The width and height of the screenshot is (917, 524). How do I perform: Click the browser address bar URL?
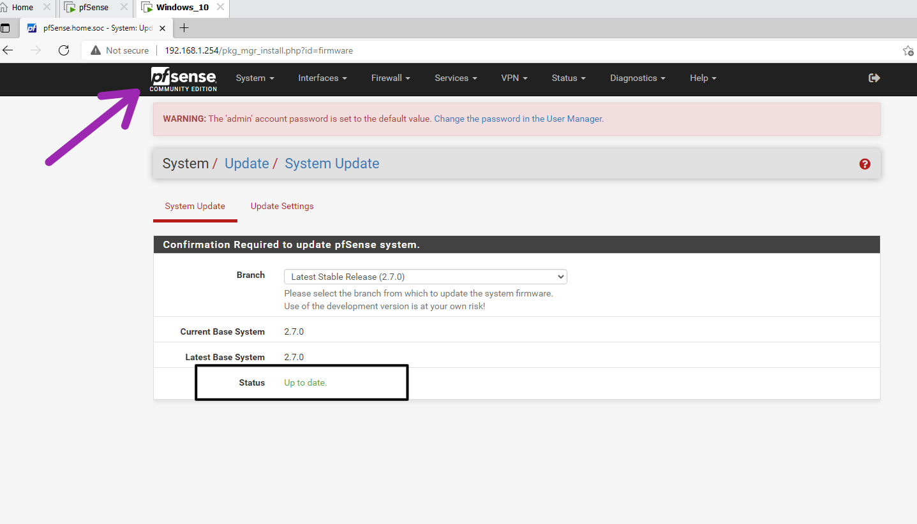click(x=259, y=50)
